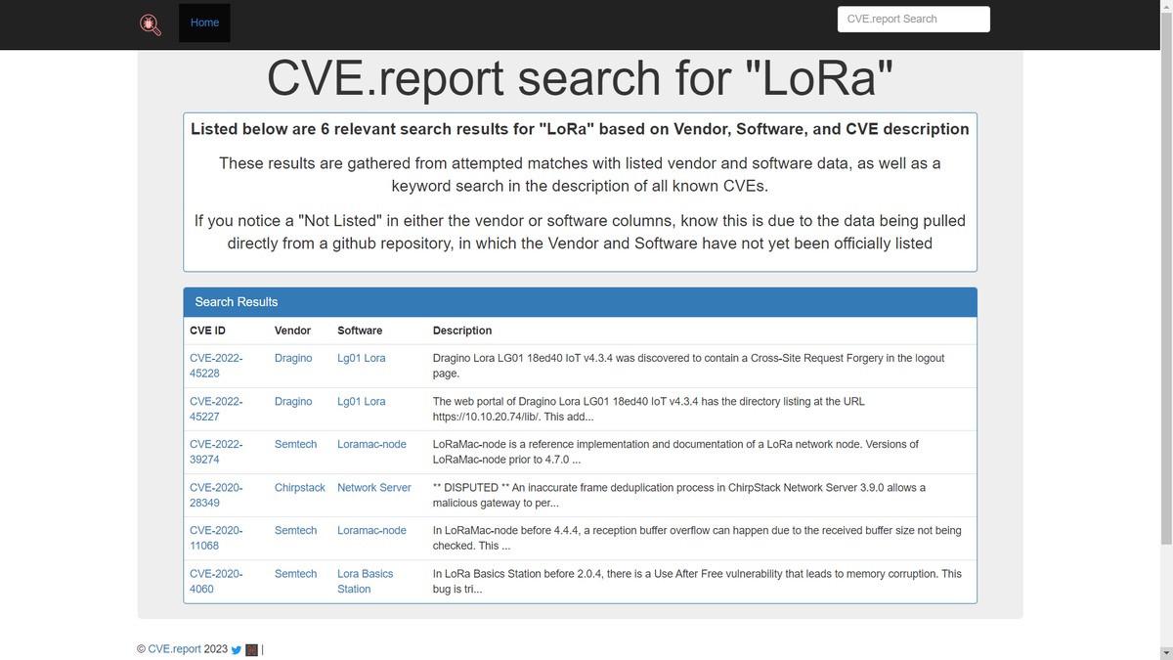Open CVE-2022-39274 details
The height and width of the screenshot is (660, 1173).
216,452
